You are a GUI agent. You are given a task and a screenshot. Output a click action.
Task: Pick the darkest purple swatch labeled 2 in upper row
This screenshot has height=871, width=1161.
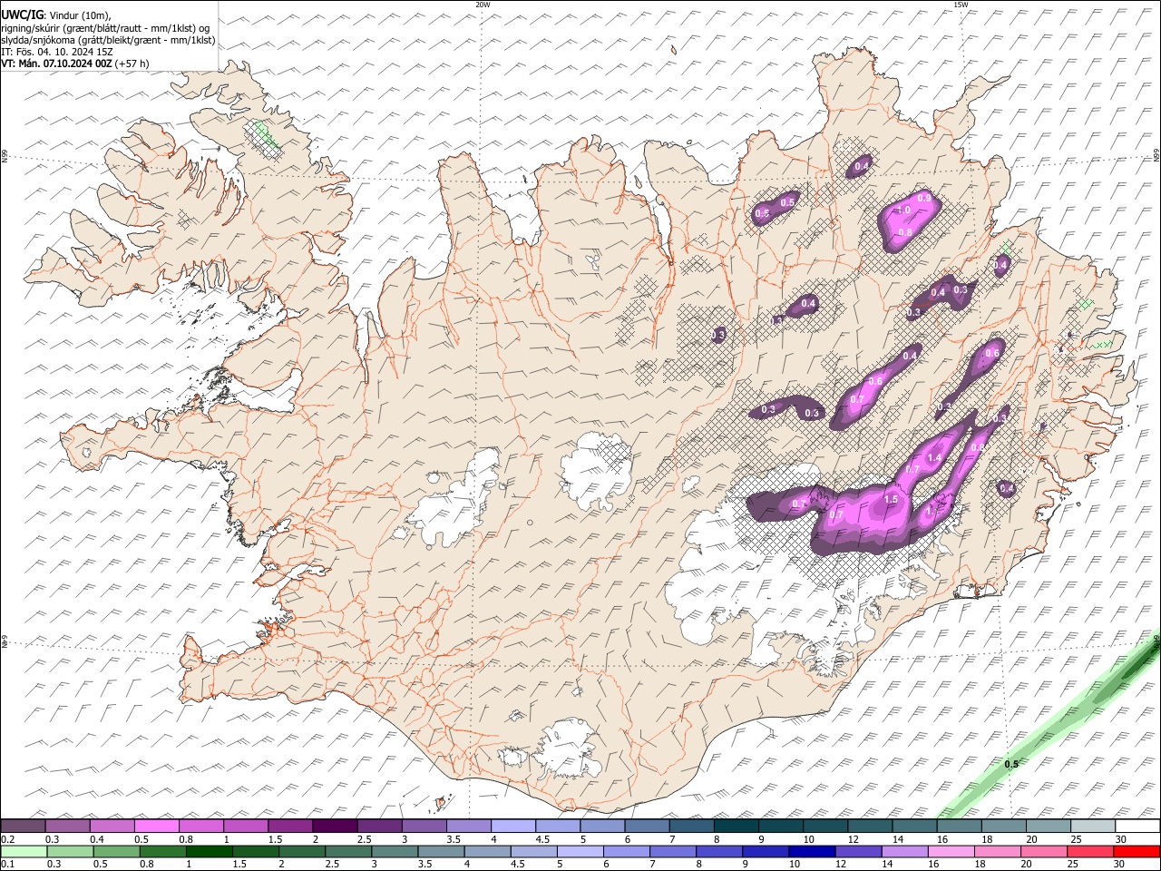[335, 826]
